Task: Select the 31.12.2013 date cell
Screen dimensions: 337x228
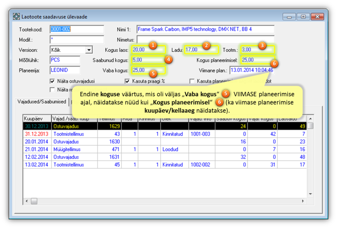Action: tap(37, 134)
